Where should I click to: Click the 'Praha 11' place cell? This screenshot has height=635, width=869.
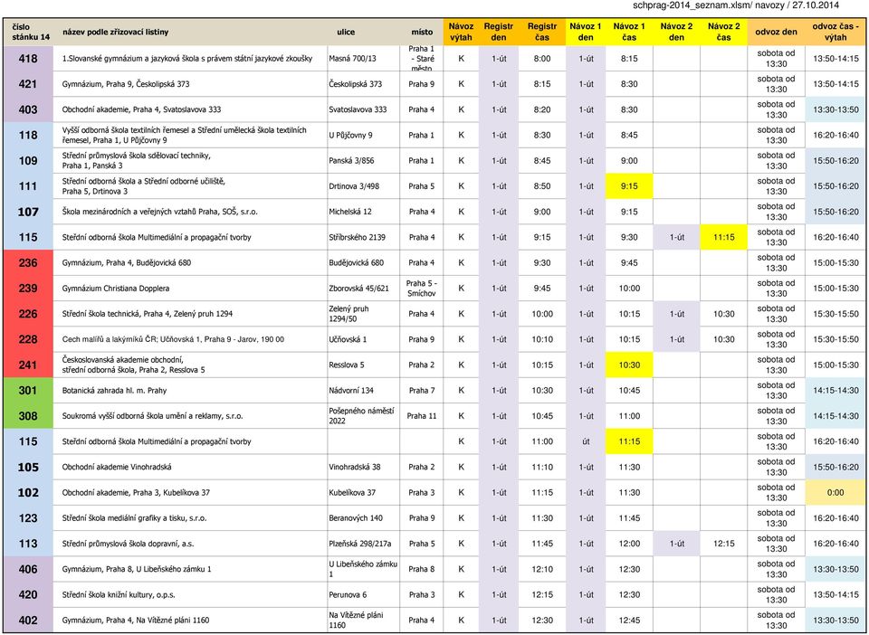click(x=422, y=416)
